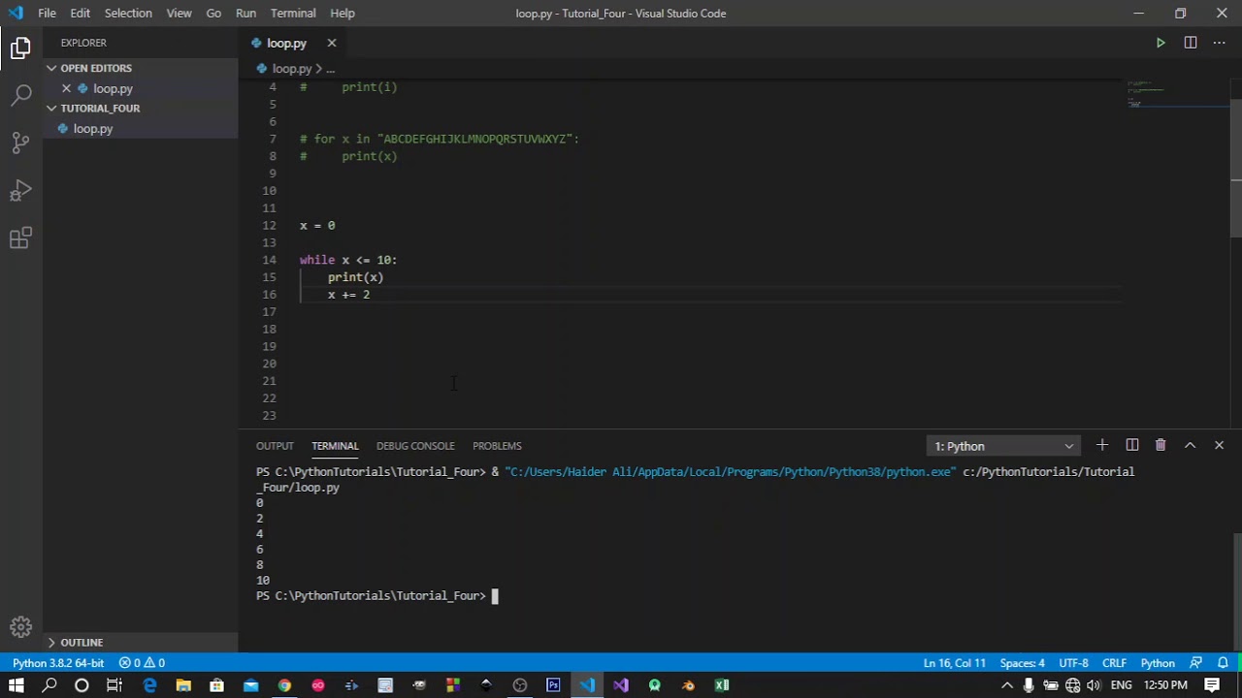Viewport: 1242px width, 698px height.
Task: Open the Windows Start menu
Action: click(x=16, y=685)
